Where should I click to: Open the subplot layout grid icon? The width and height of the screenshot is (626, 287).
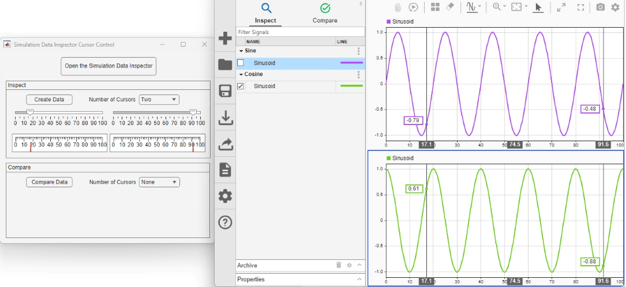pos(435,7)
